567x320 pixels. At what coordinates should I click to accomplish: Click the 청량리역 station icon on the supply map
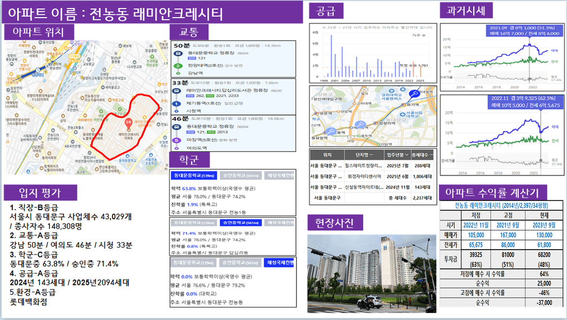[x=376, y=123]
